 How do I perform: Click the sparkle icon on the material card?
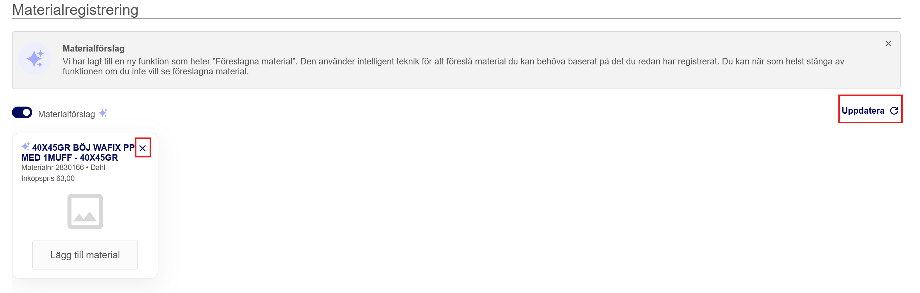pyautogui.click(x=25, y=146)
